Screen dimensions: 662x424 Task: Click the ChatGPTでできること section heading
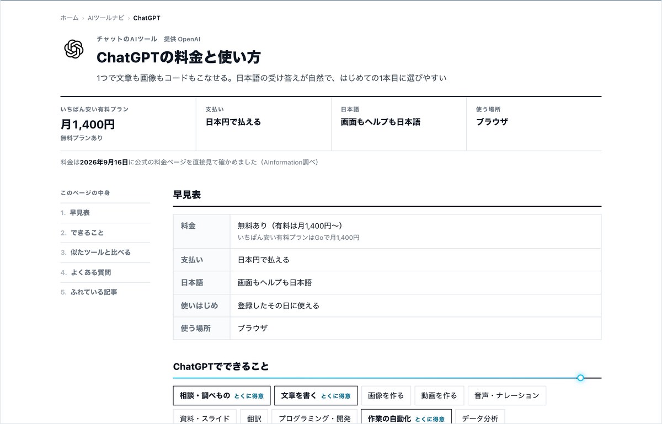click(221, 367)
